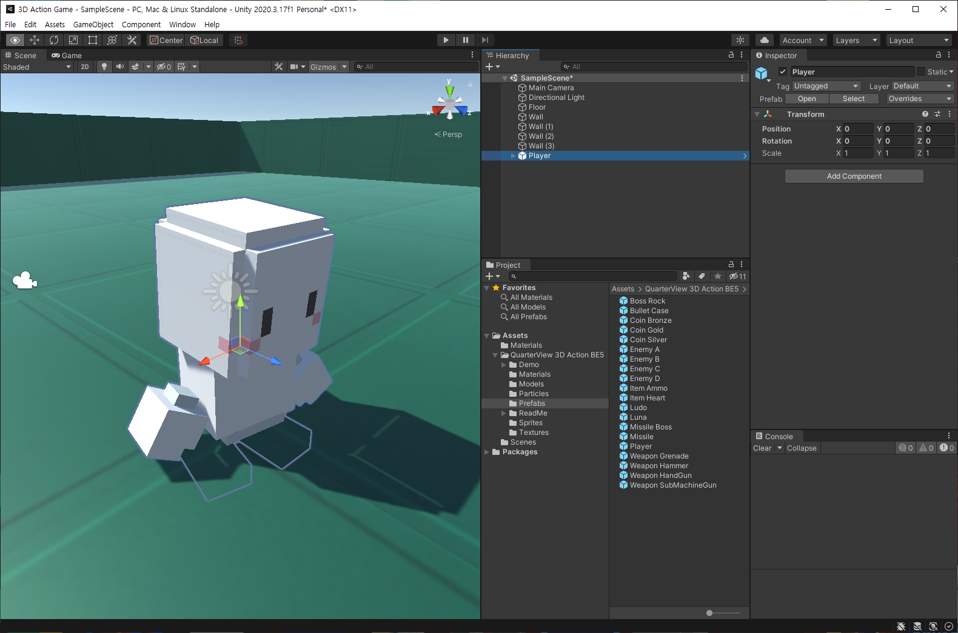958x633 pixels.
Task: Open the Window menu
Action: (183, 25)
